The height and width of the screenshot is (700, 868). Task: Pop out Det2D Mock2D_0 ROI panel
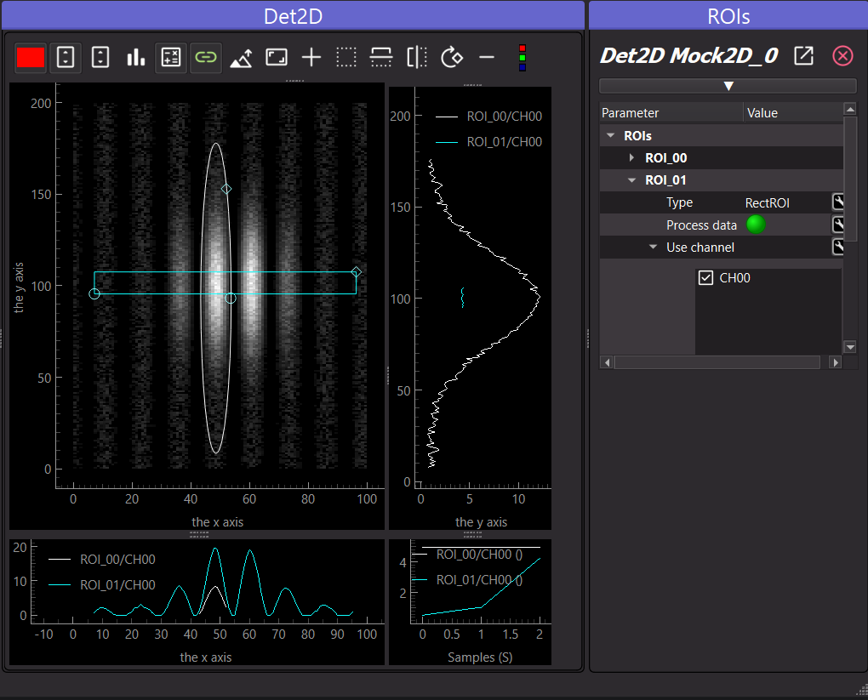(804, 56)
